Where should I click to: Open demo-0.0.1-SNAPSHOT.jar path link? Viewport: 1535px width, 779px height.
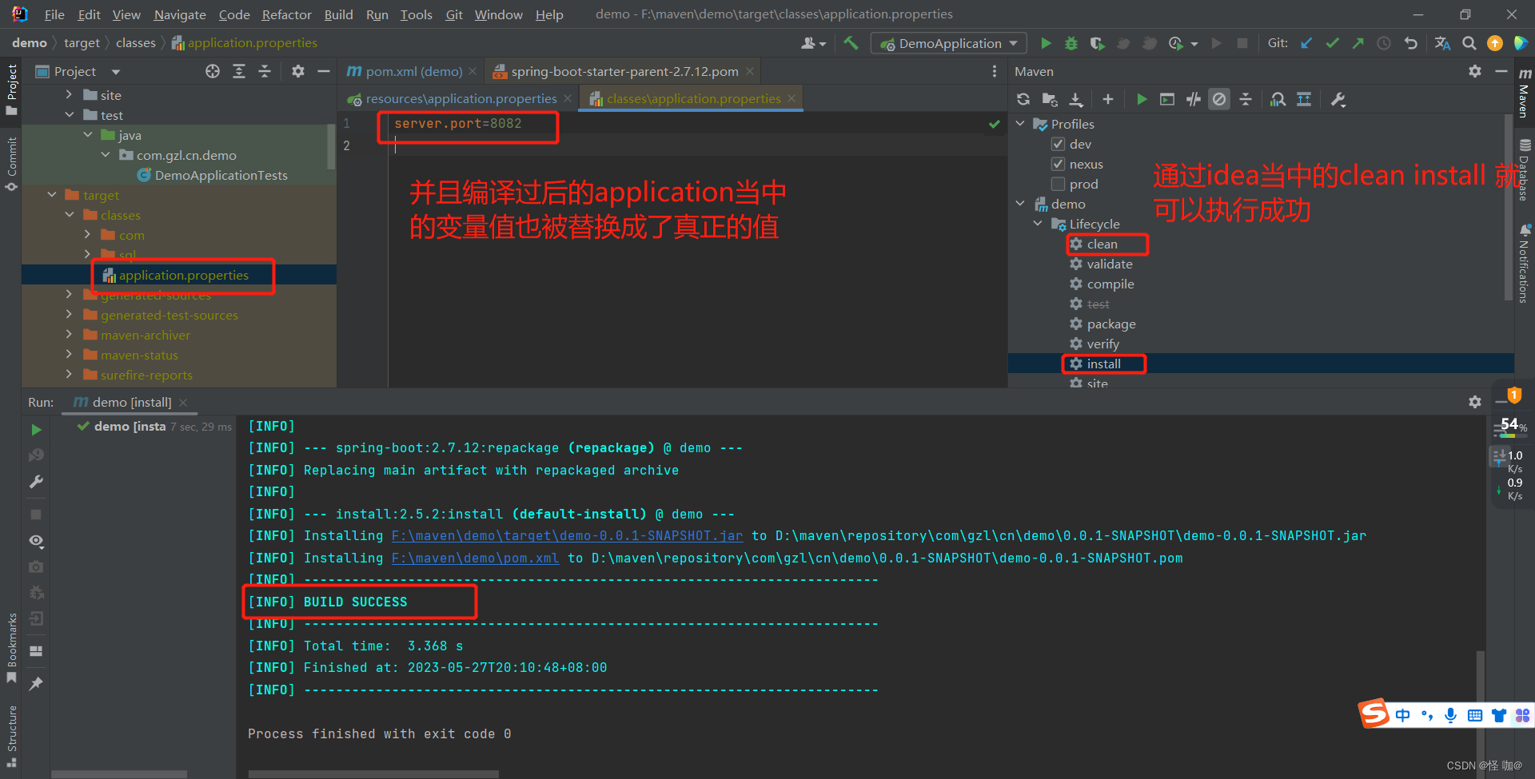coord(567,535)
